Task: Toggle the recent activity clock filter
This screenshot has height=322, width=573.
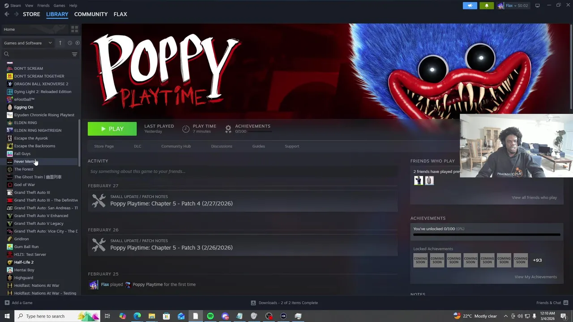Action: pos(70,43)
